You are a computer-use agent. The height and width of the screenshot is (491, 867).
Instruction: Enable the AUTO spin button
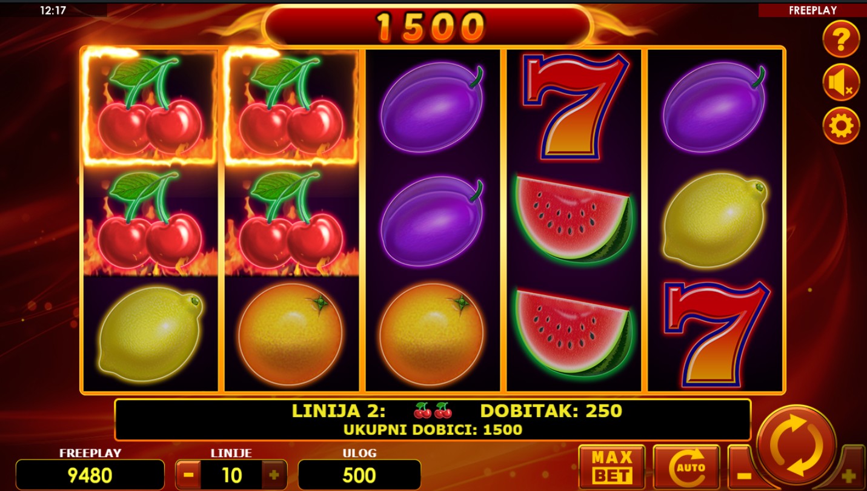tap(686, 467)
